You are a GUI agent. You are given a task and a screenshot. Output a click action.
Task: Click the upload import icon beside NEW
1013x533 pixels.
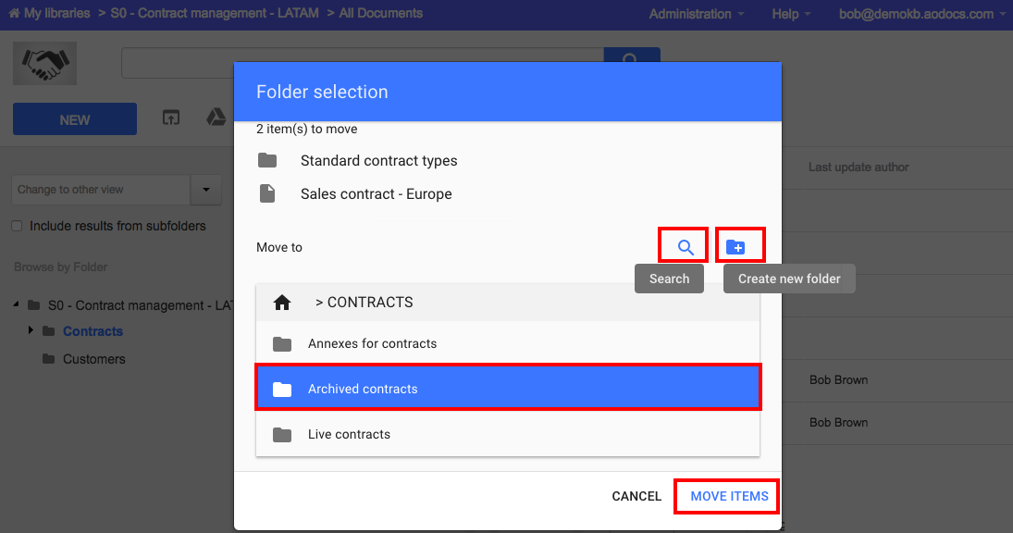coord(170,118)
